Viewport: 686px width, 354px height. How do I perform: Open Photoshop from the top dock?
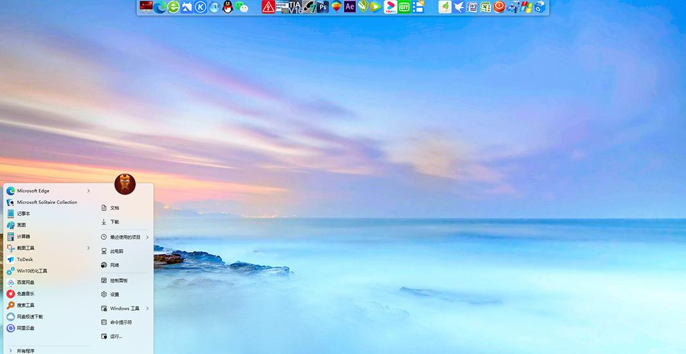[323, 7]
